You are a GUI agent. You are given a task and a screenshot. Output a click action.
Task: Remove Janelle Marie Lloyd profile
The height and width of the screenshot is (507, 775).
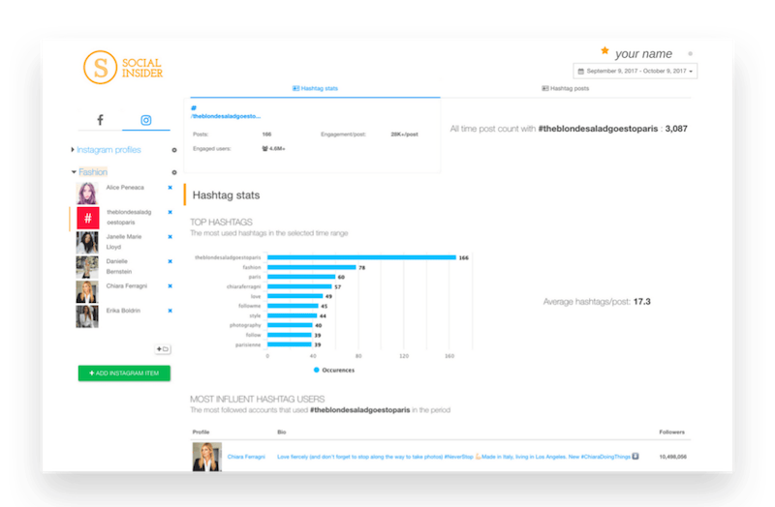170,237
